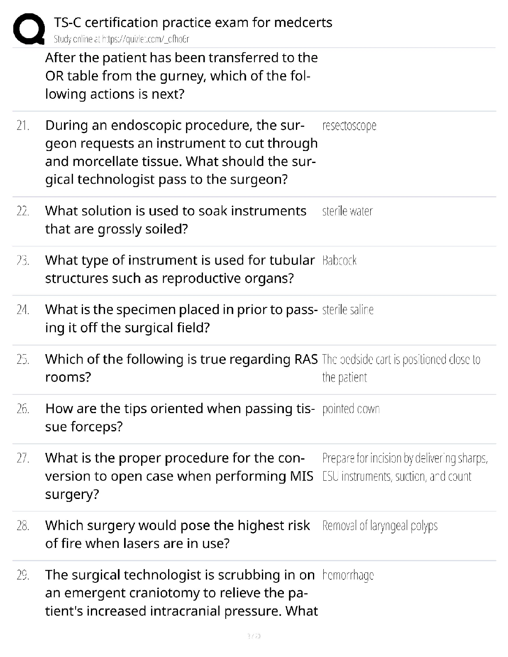Viewport: 508px width, 657px height.
Task: Click the answer 'pointed down'
Action: 351,409
